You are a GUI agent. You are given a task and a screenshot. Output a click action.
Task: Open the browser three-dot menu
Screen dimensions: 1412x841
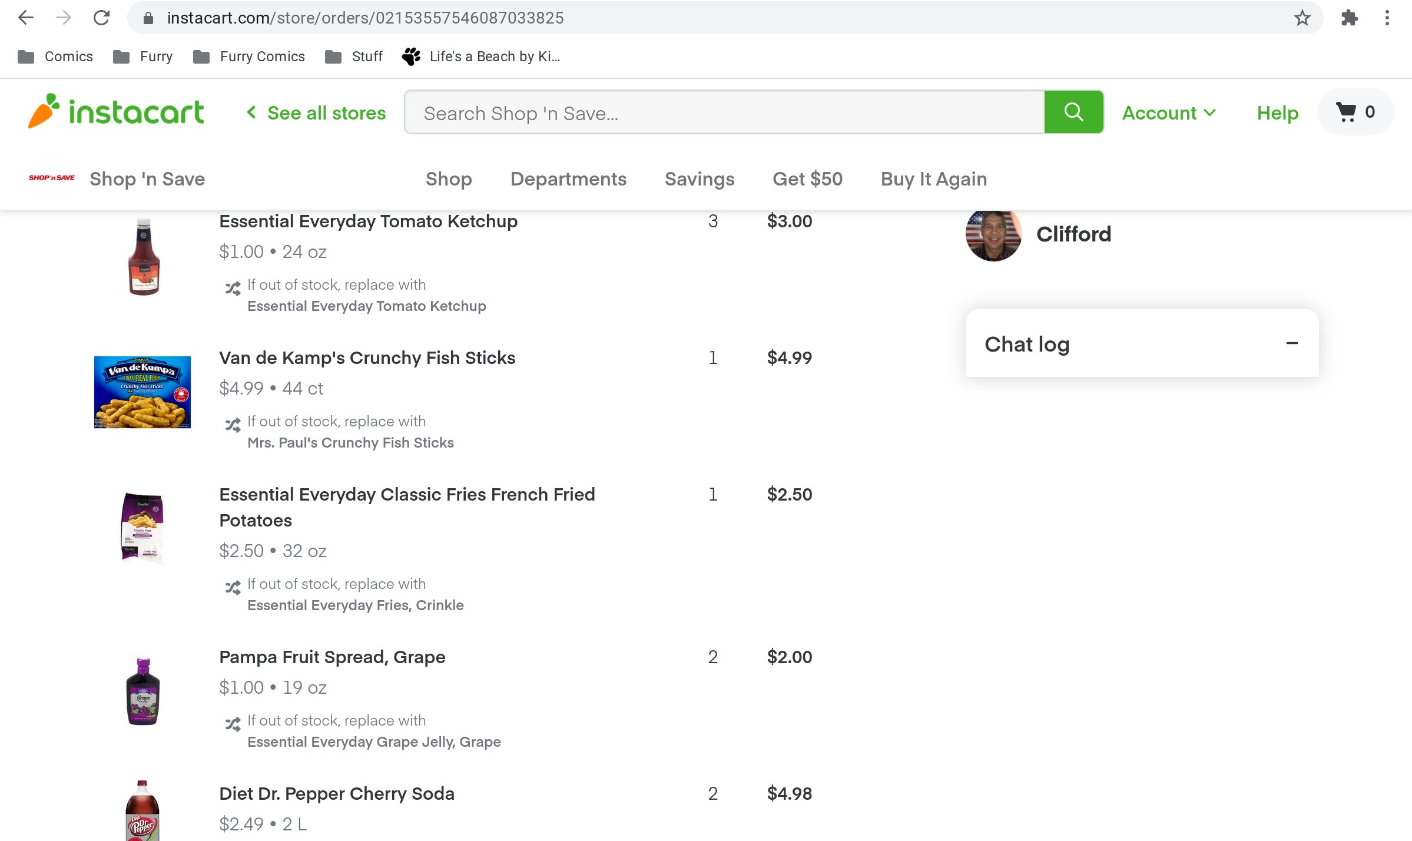coord(1387,18)
